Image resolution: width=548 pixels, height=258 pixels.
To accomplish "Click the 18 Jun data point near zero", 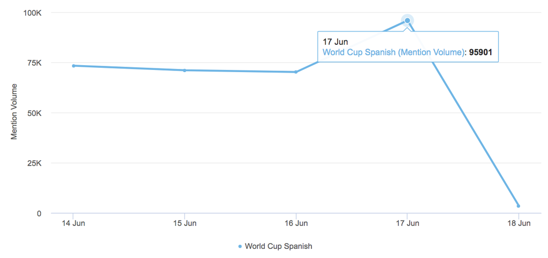I will coord(518,206).
